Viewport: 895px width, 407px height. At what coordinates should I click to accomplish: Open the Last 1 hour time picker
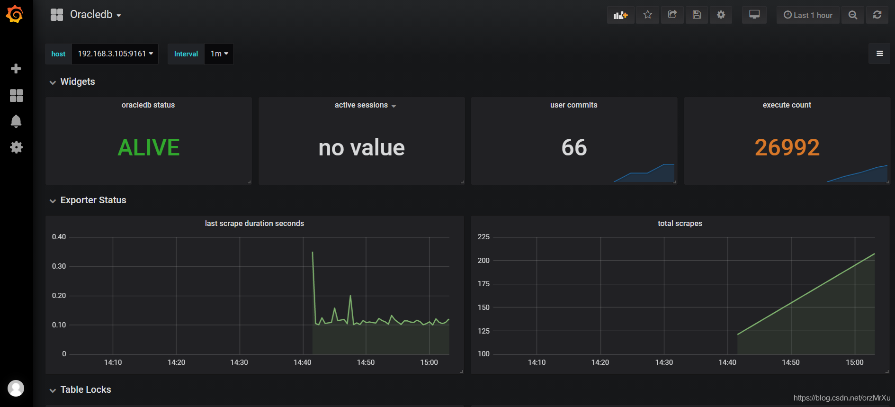[808, 15]
